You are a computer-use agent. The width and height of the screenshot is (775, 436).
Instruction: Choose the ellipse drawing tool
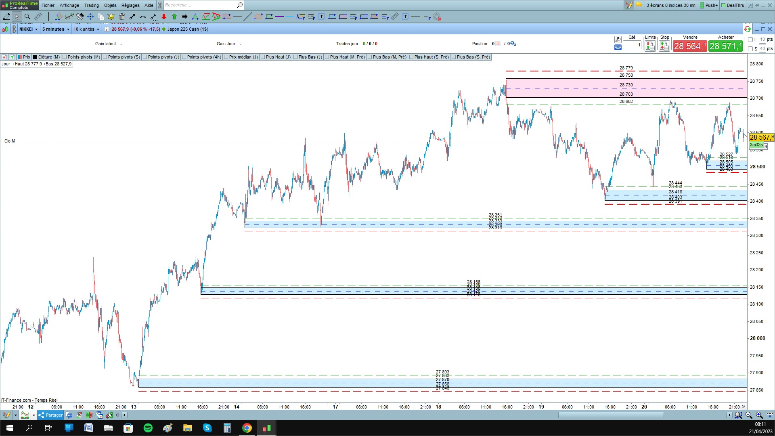coord(258,17)
